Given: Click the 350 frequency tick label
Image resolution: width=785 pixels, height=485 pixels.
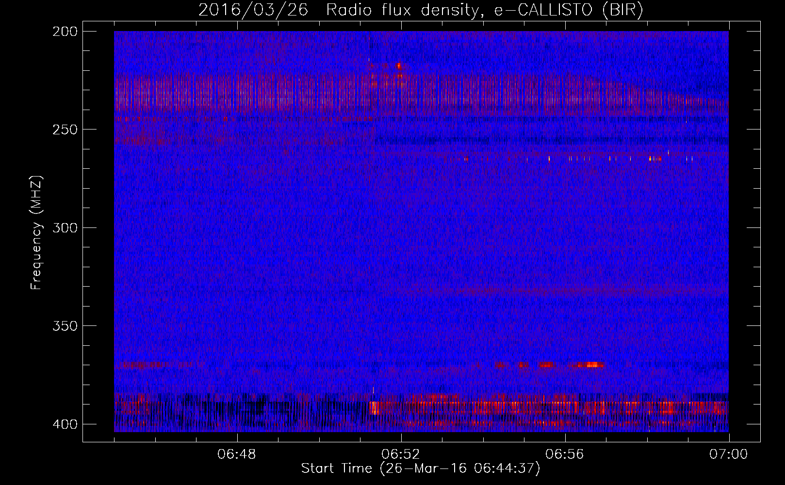Looking at the screenshot, I should [x=65, y=326].
